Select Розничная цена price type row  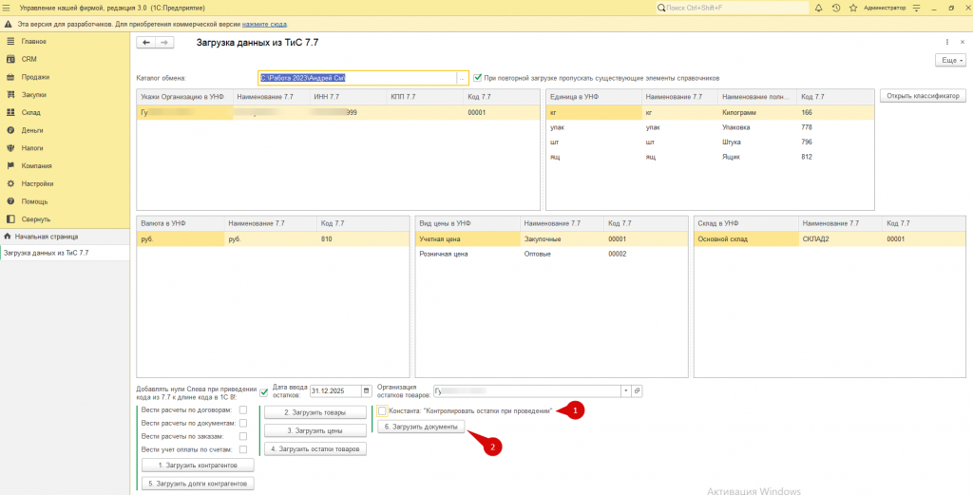[x=551, y=254]
